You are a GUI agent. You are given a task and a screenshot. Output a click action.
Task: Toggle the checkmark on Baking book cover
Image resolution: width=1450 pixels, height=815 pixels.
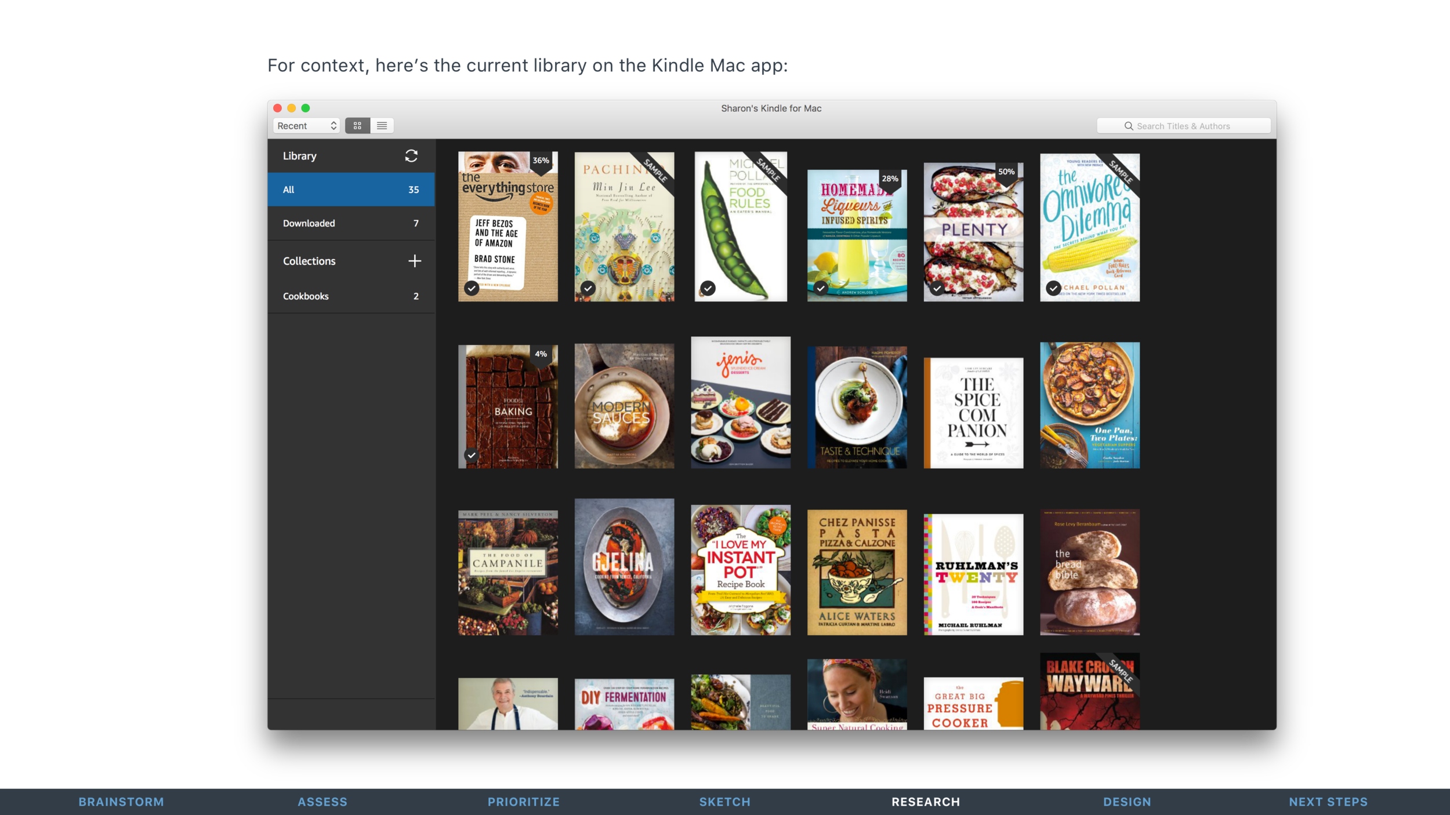(x=472, y=456)
